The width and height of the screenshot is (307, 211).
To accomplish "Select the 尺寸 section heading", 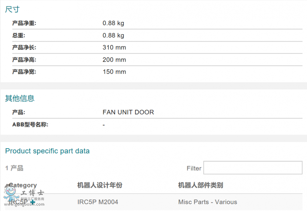I will click(x=12, y=9).
